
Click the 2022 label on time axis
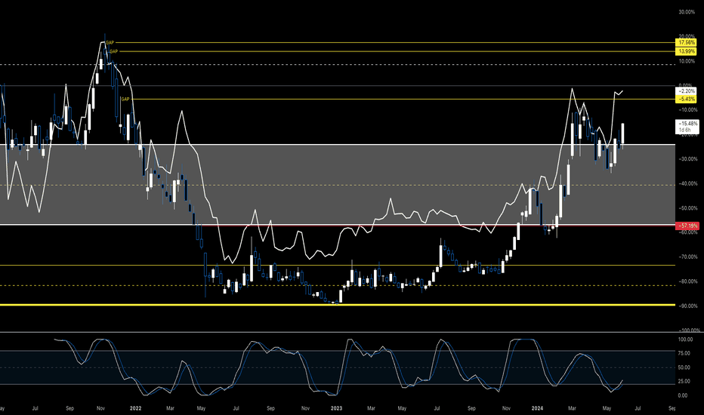136,408
